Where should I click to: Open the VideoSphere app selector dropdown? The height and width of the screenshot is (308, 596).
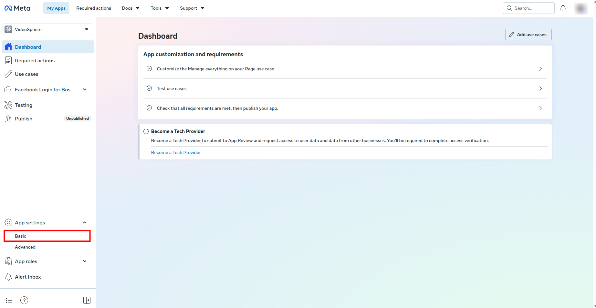[x=48, y=29]
